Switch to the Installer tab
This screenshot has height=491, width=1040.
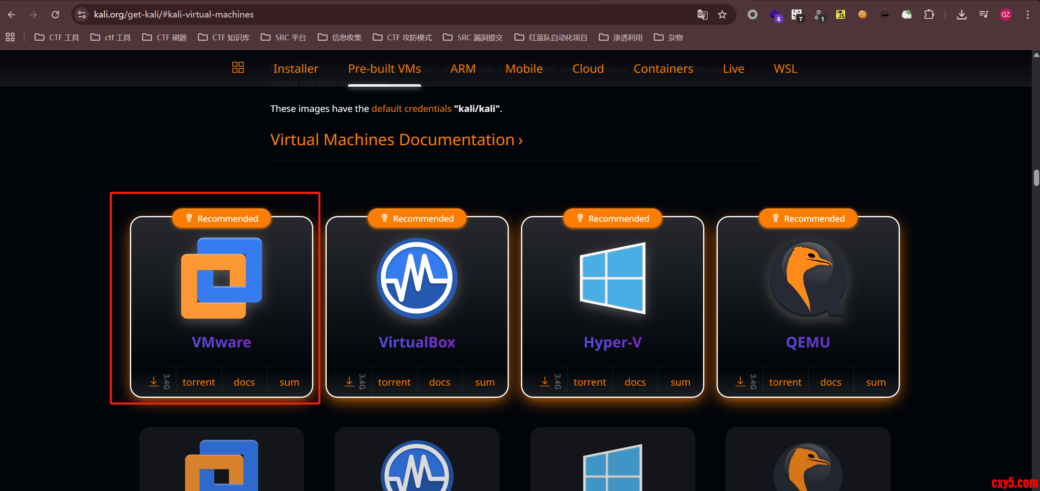tap(295, 69)
